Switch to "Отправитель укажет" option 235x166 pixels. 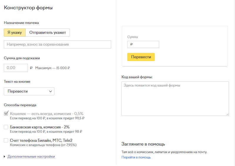(x=48, y=32)
